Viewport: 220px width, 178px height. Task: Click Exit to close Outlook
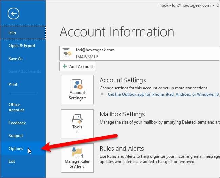click(12, 161)
